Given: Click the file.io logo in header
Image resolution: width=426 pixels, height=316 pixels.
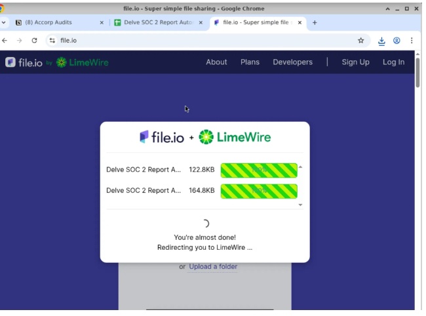Looking at the screenshot, I should coord(24,62).
